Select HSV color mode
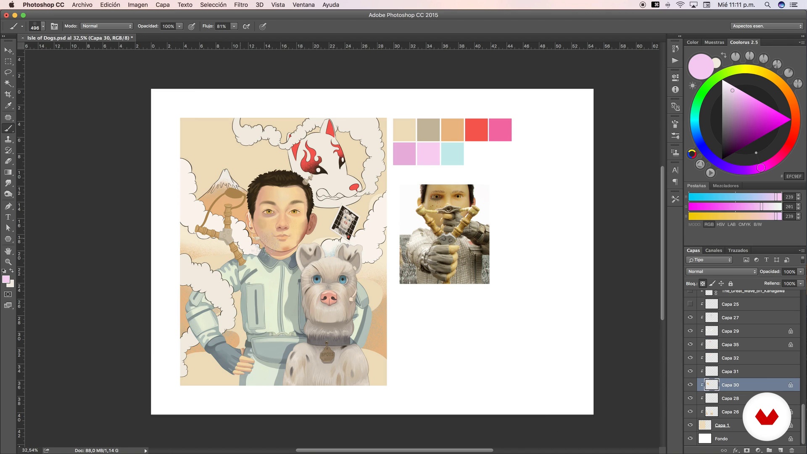Viewport: 807px width, 454px height. click(720, 224)
